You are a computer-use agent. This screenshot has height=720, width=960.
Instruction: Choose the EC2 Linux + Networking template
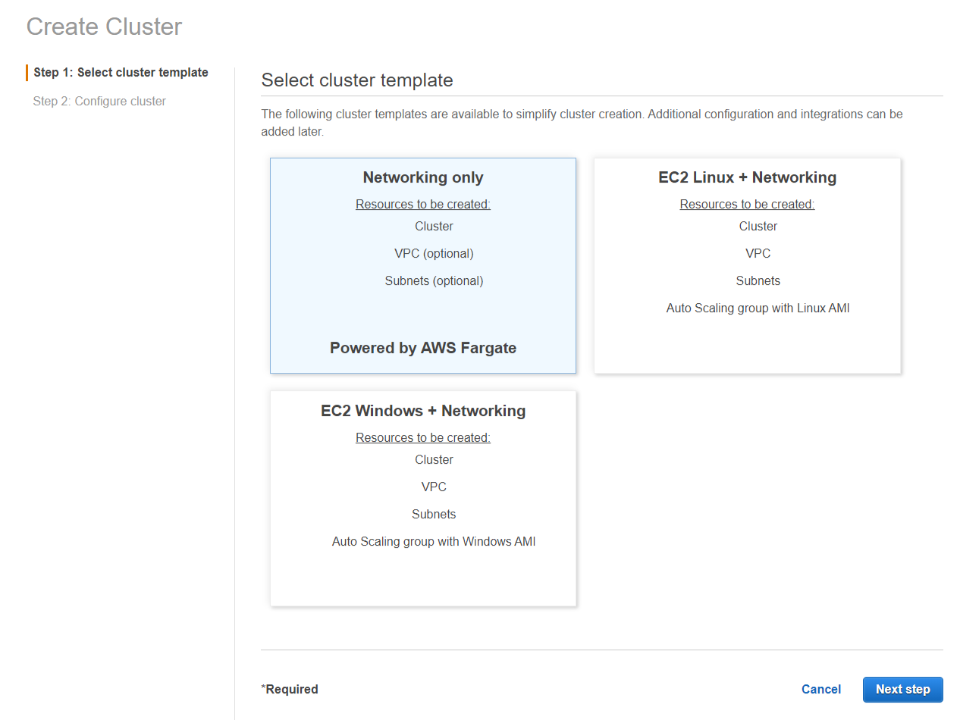click(x=747, y=265)
